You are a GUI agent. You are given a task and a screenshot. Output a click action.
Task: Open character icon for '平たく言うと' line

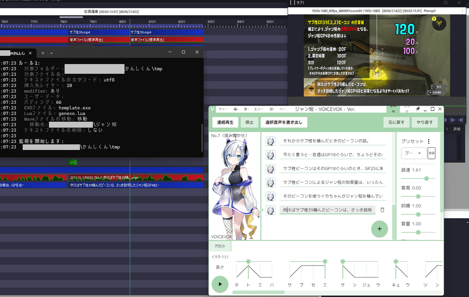[270, 155]
